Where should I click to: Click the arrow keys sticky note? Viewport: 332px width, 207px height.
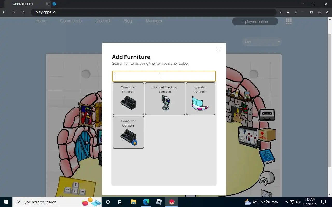click(x=75, y=187)
